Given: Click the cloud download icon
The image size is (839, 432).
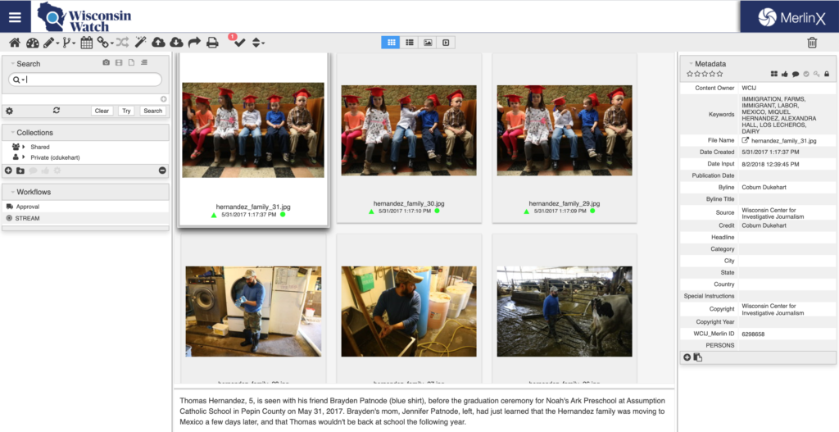Looking at the screenshot, I should pos(177,43).
